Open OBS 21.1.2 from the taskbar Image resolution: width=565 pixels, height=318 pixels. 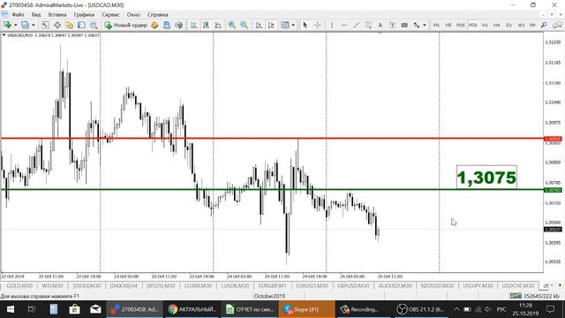point(420,309)
